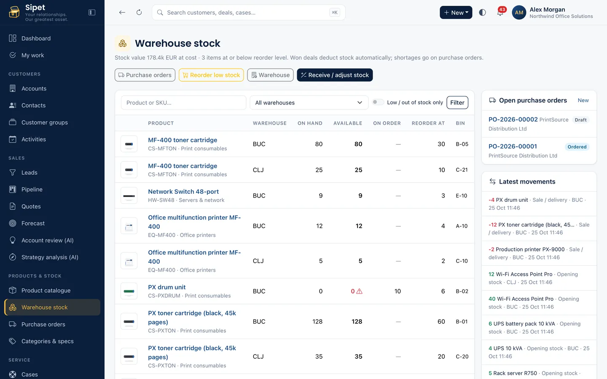Click the Activities calendar icon
607x379 pixels.
point(13,139)
